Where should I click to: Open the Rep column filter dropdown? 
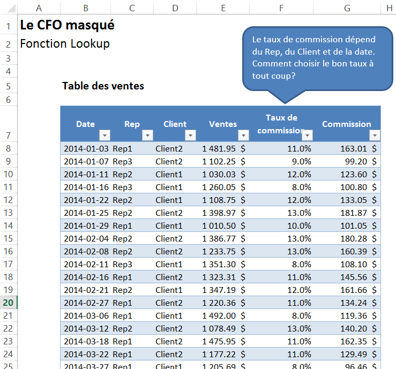click(x=147, y=135)
